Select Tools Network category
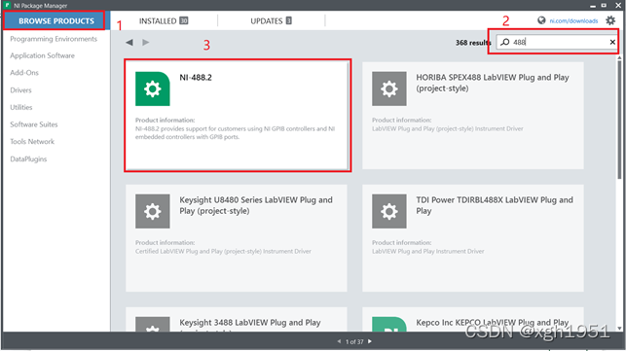This screenshot has width=626, height=351. (x=32, y=142)
